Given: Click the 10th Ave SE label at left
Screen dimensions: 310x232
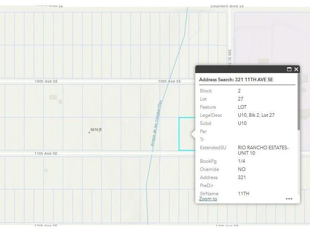Looking at the screenshot, I should (46, 81).
